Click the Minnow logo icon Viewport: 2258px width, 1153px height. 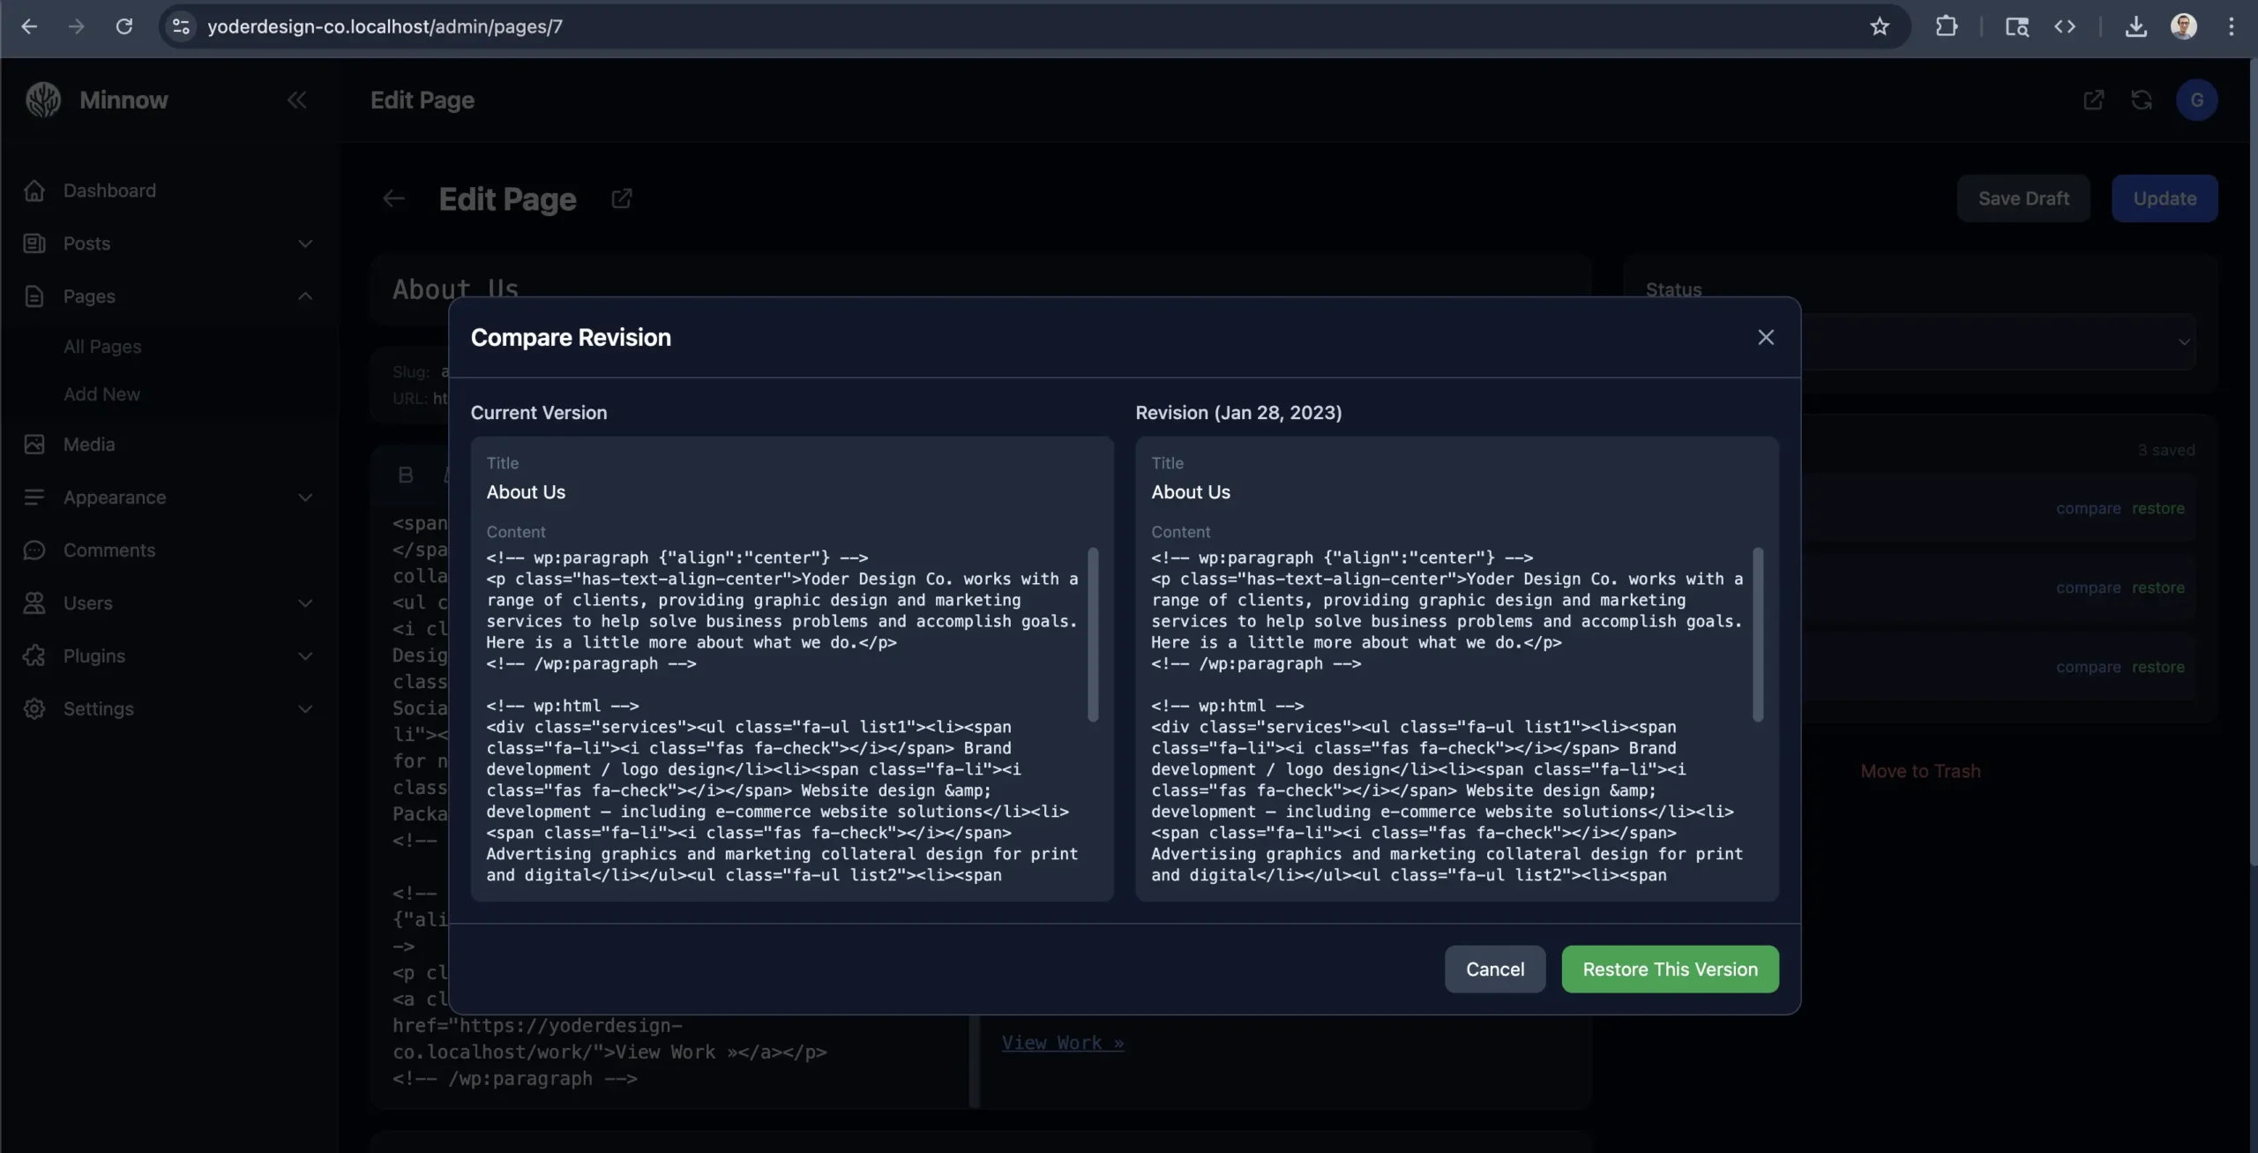click(x=43, y=100)
